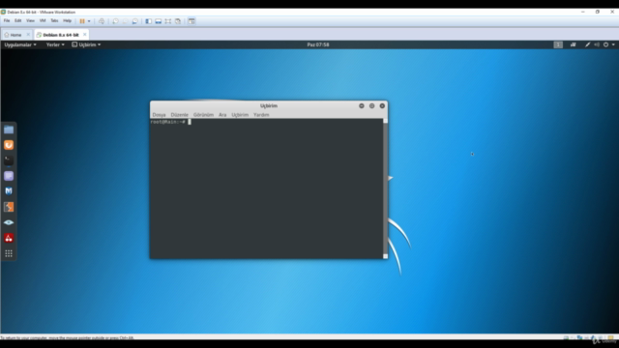Close the Home tab

28,35
